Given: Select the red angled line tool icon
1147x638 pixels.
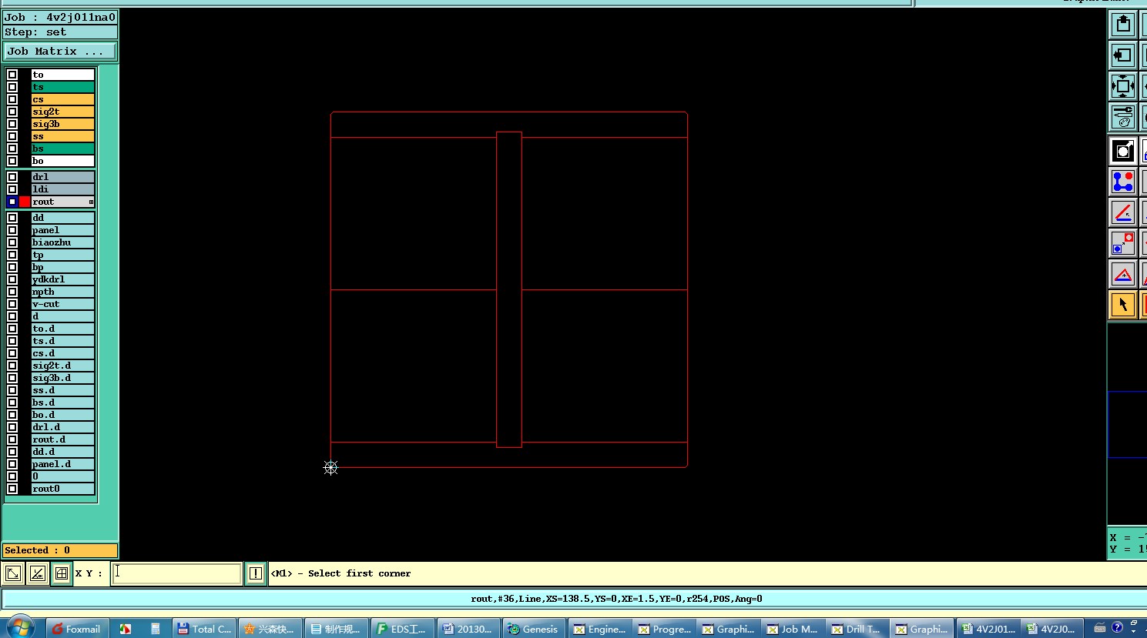Looking at the screenshot, I should coord(1123,212).
